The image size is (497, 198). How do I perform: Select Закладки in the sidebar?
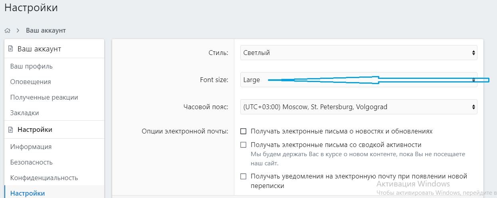tap(25, 113)
